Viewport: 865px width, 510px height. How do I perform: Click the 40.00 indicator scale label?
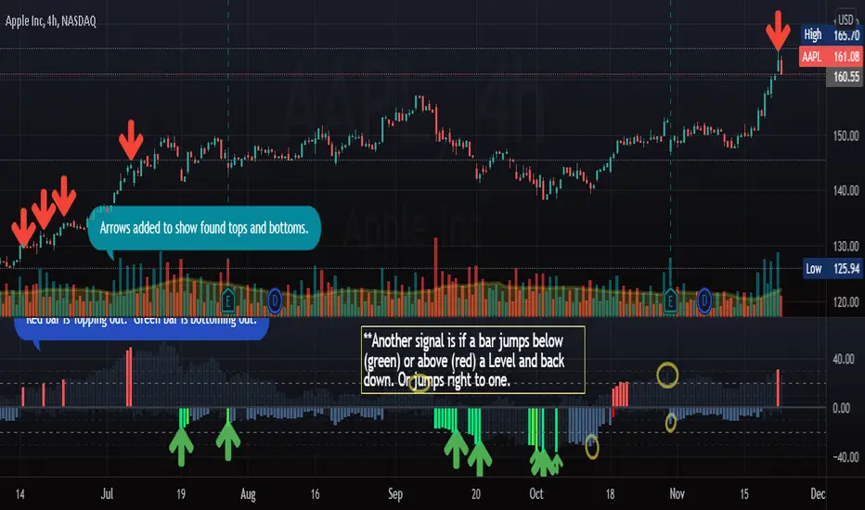point(845,359)
